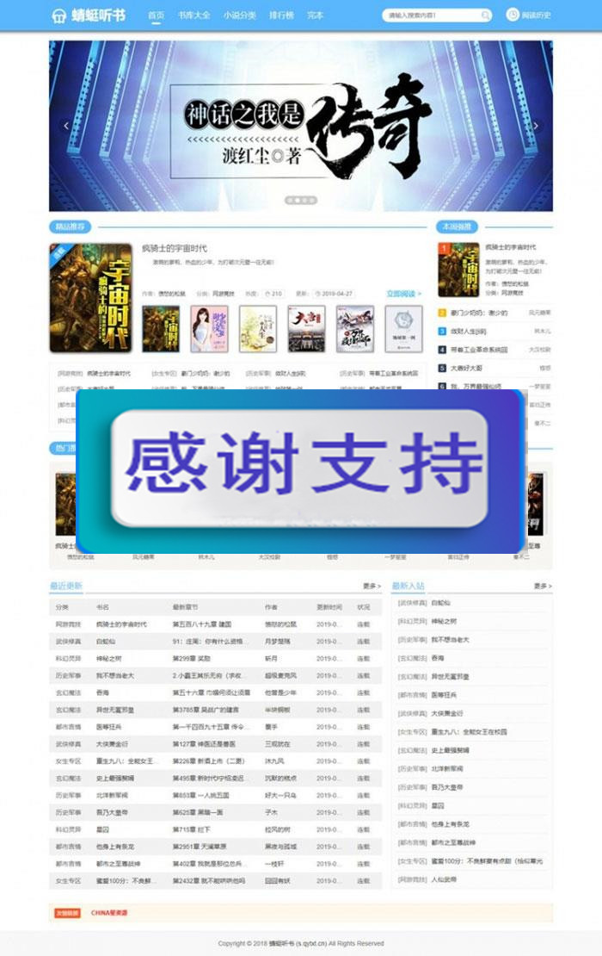Click the 精品推荐 section label
The height and width of the screenshot is (956, 602).
pyautogui.click(x=70, y=227)
